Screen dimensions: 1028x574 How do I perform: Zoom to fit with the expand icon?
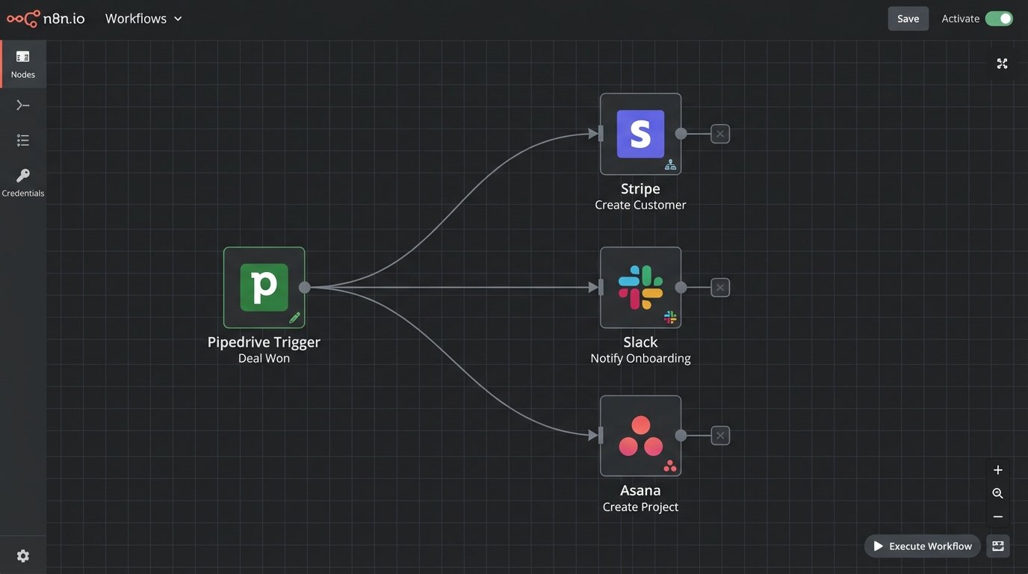pyautogui.click(x=1002, y=63)
